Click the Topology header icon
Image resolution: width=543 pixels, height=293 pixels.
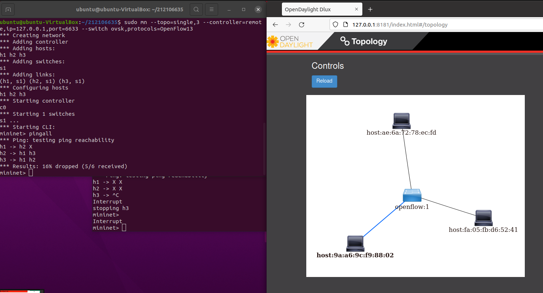pyautogui.click(x=345, y=41)
